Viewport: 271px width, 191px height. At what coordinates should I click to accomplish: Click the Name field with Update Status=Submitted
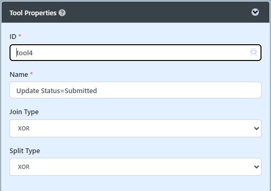(x=135, y=90)
